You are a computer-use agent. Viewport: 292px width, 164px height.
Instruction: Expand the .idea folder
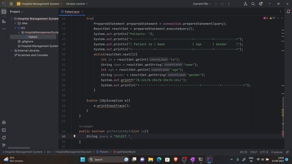coord(15,23)
